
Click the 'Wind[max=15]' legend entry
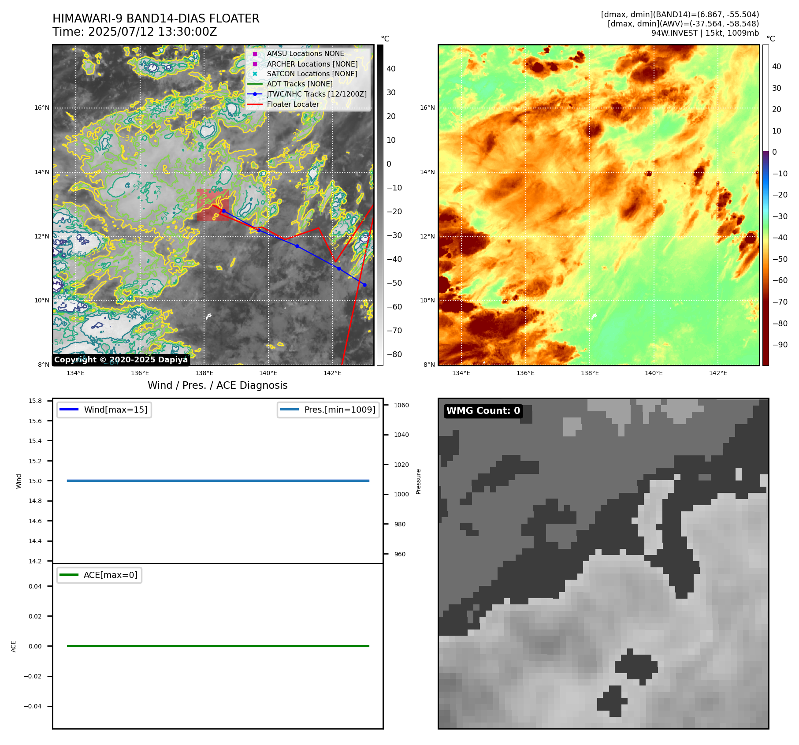pos(104,410)
